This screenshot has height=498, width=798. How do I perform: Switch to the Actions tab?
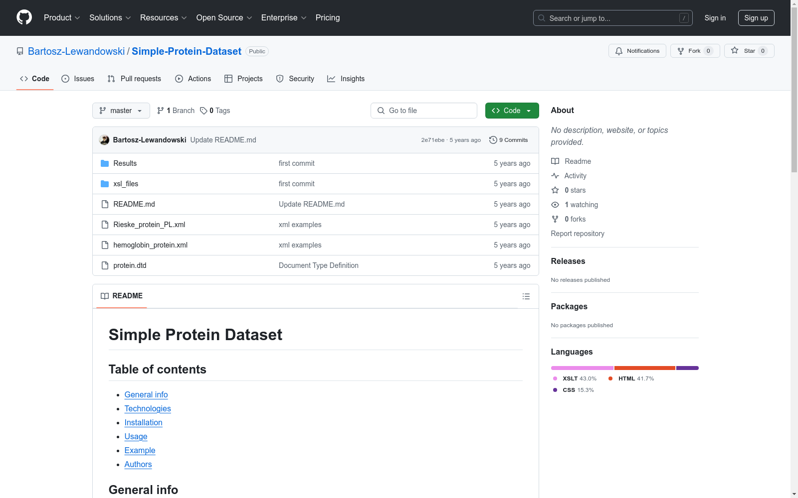[193, 79]
